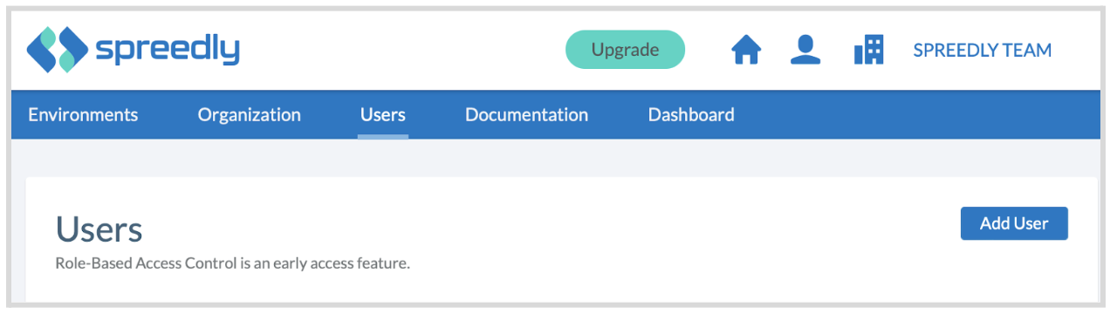Add a new user with Add User
1110x314 pixels.
[x=1014, y=223]
